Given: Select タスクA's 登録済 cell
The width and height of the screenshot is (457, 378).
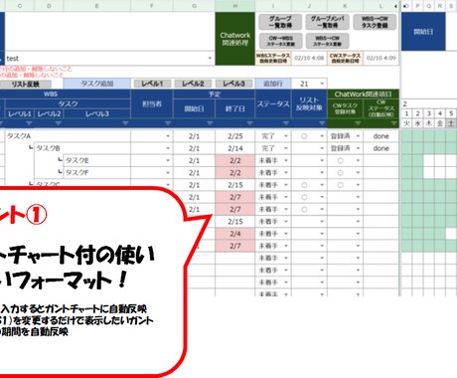Looking at the screenshot, I should tap(345, 136).
